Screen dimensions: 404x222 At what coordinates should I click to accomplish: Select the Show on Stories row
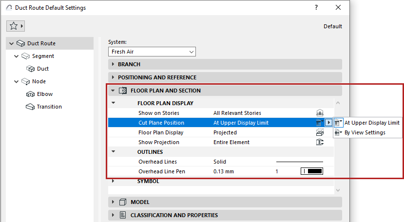221,113
